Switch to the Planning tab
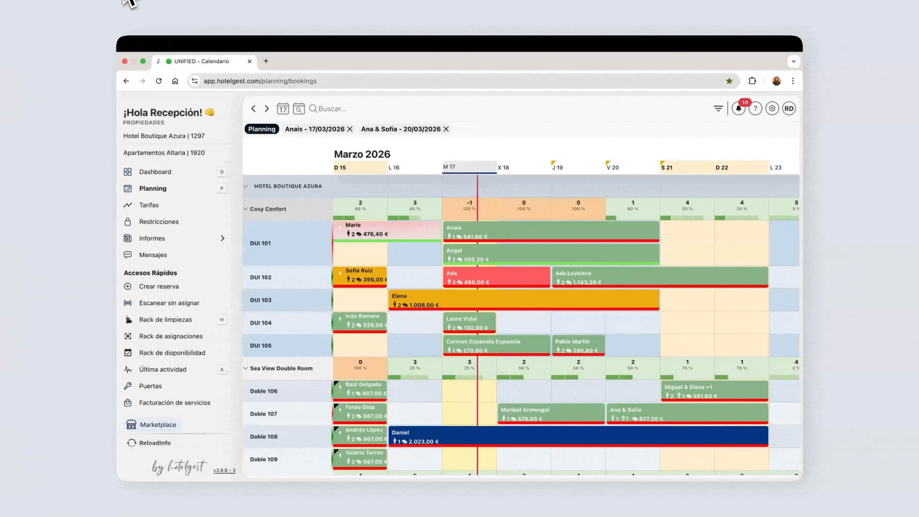 pyautogui.click(x=262, y=129)
